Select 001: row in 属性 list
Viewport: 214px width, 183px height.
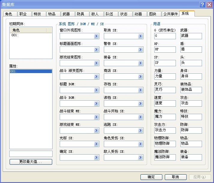tap(31, 71)
